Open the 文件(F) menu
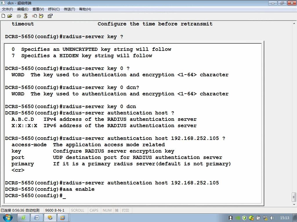Viewport: 297px width, 222px height. click(7, 9)
